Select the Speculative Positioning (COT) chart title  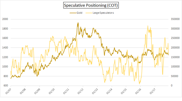tap(91, 5)
